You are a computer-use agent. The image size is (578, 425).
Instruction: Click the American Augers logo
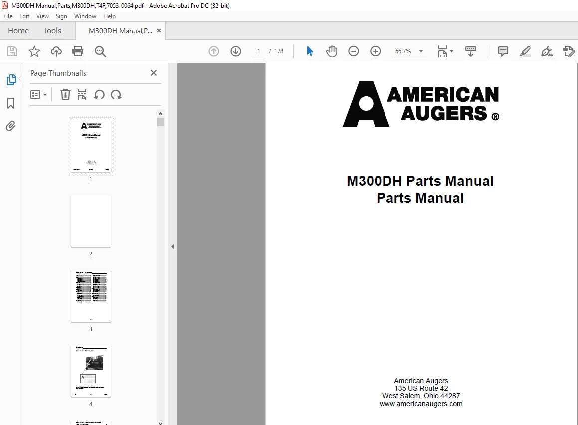point(421,104)
